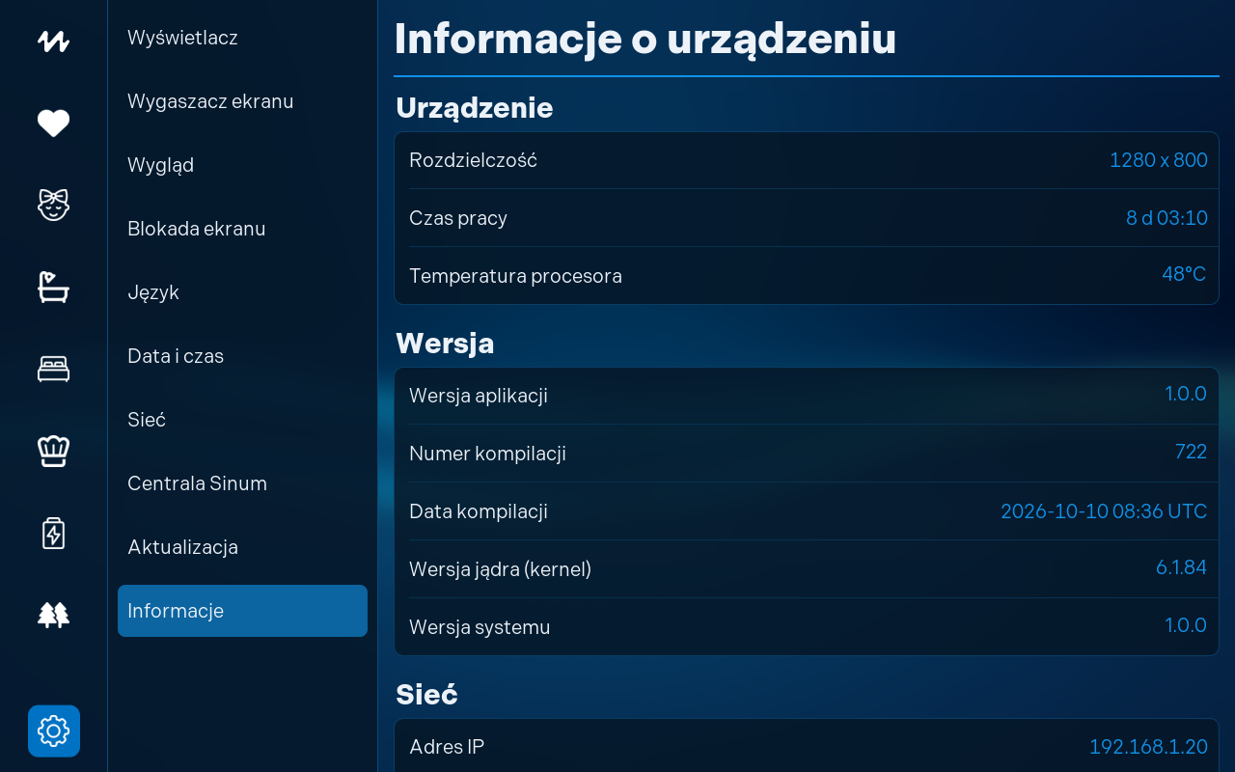Select the Język menu entry
The height and width of the screenshot is (772, 1235).
click(242, 292)
